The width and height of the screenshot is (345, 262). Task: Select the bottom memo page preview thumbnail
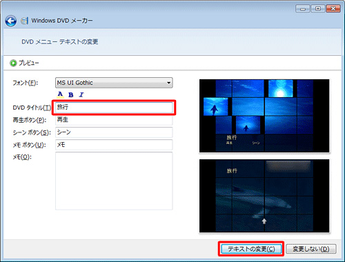264,196
